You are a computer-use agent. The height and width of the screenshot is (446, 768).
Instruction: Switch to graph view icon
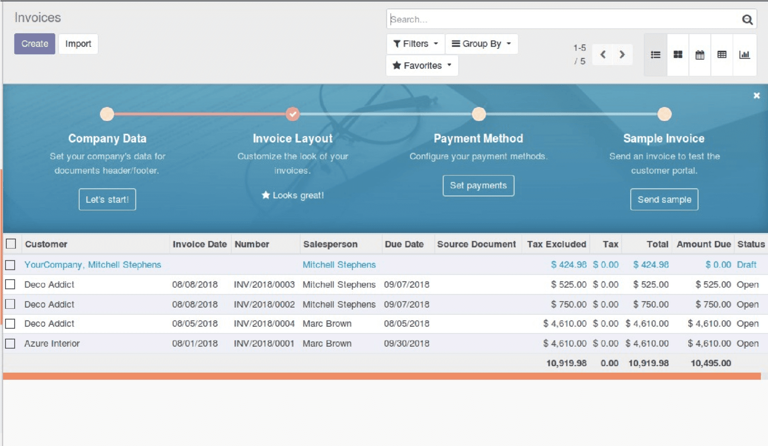(744, 55)
